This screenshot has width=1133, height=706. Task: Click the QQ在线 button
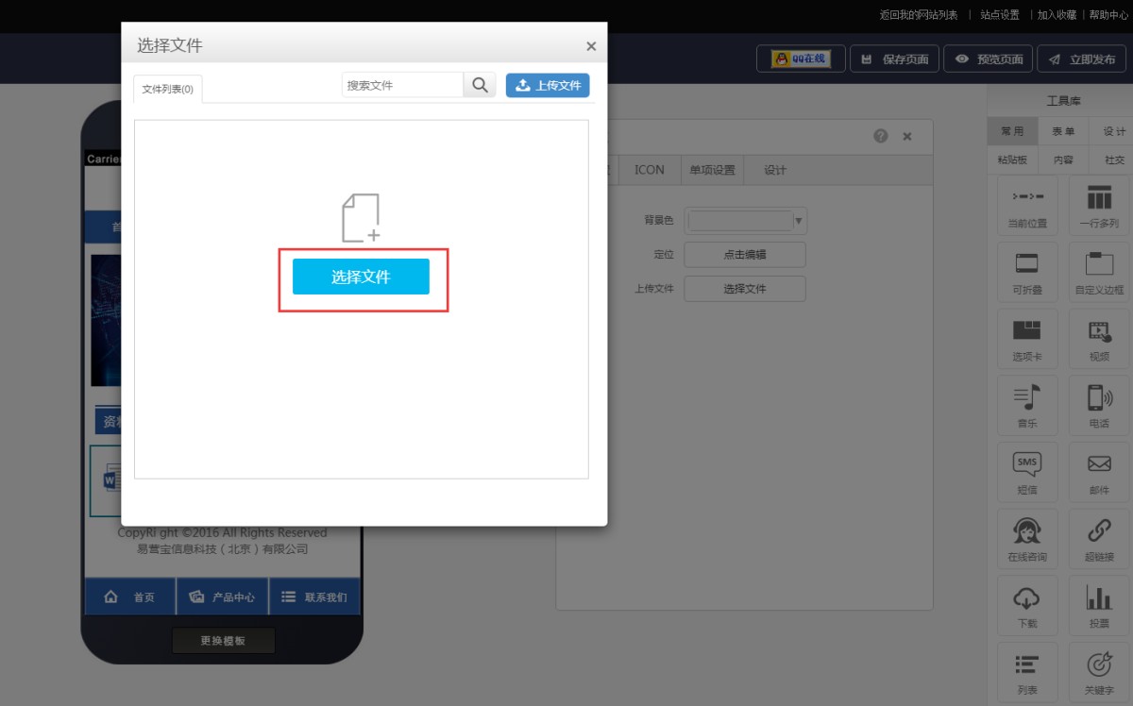click(801, 59)
